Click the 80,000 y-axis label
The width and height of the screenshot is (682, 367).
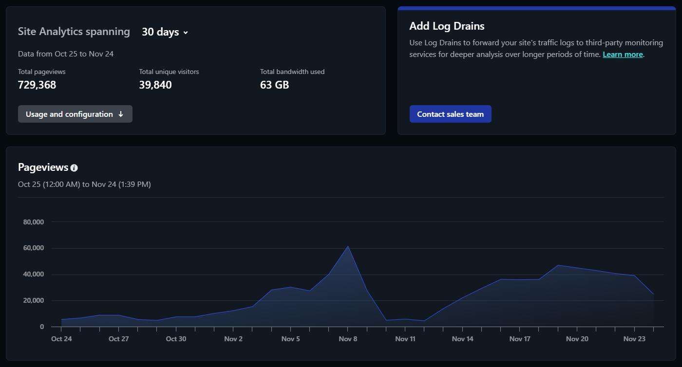34,222
